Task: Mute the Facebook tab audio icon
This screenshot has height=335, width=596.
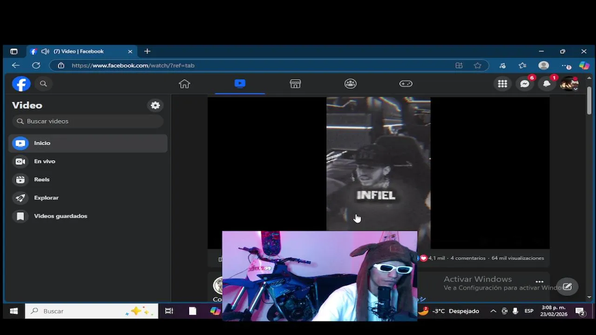Action: point(45,51)
